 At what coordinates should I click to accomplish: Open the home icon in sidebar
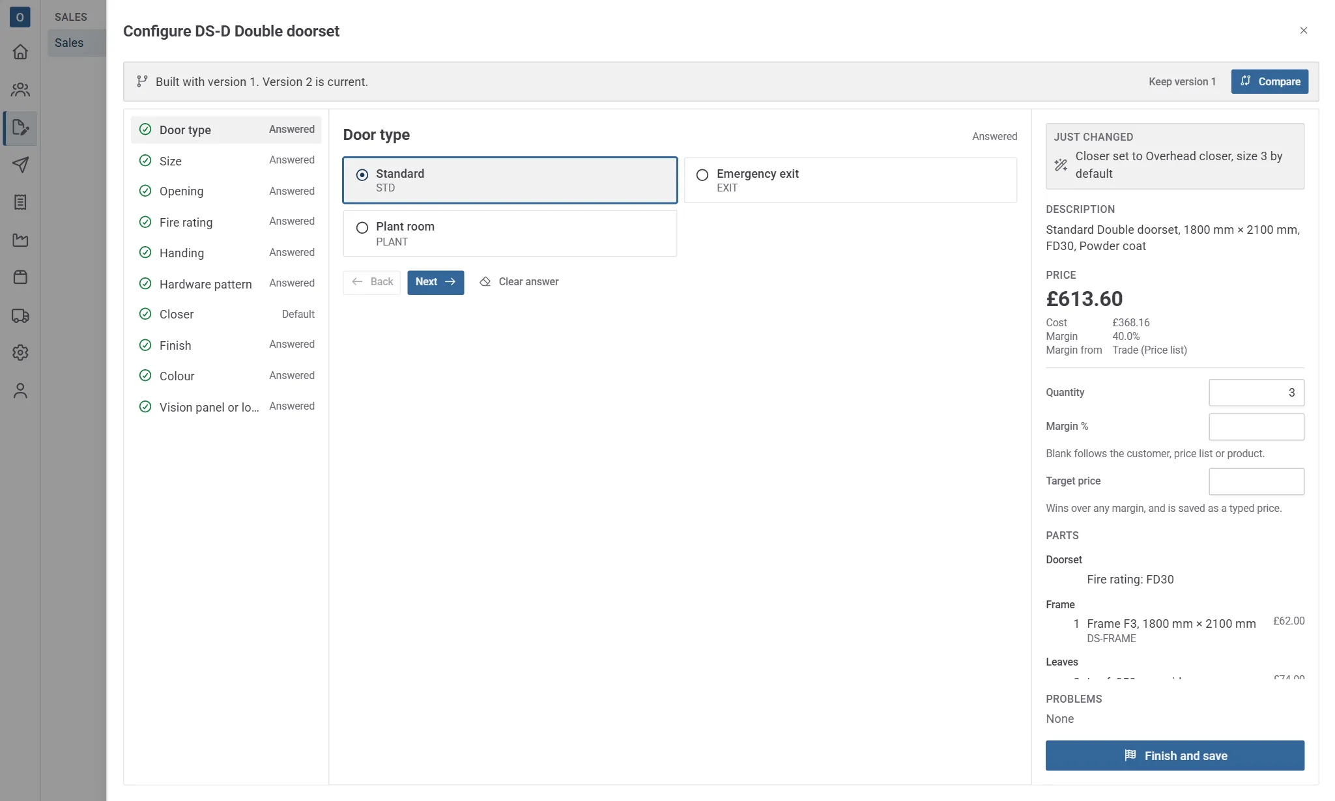(x=20, y=52)
